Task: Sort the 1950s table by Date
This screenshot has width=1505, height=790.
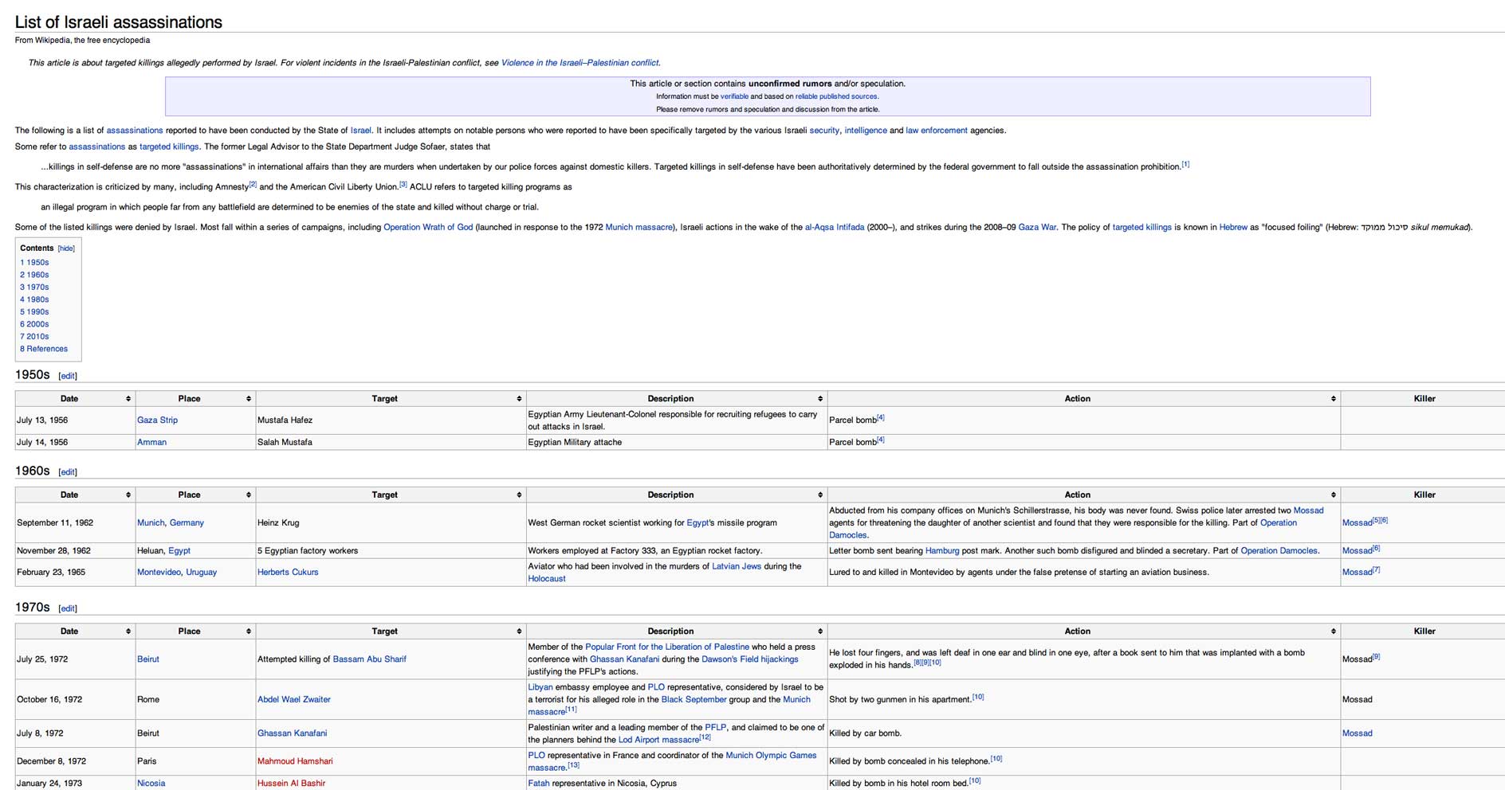Action: click(128, 398)
